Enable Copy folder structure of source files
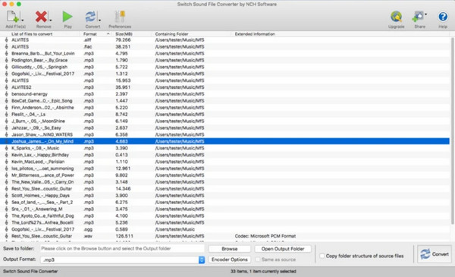 (322, 256)
